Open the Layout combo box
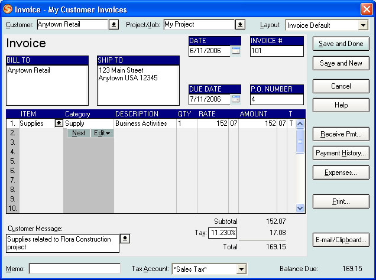Image resolution: width=376 pixels, height=280 pixels. 362,25
